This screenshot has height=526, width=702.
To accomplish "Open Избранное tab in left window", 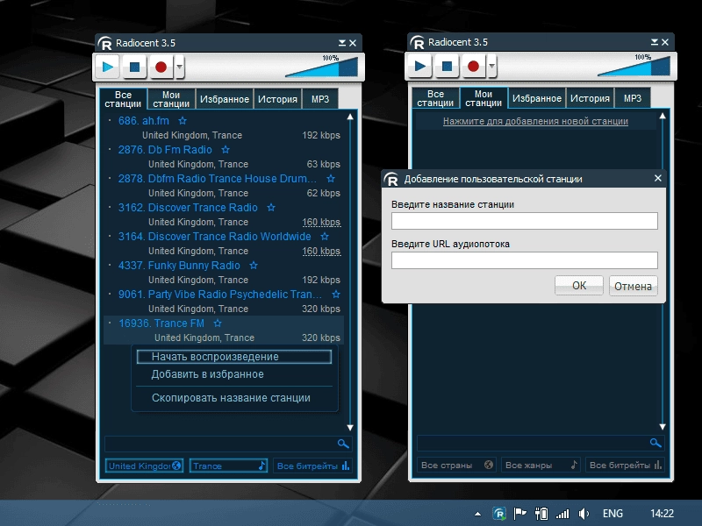I will [x=225, y=99].
